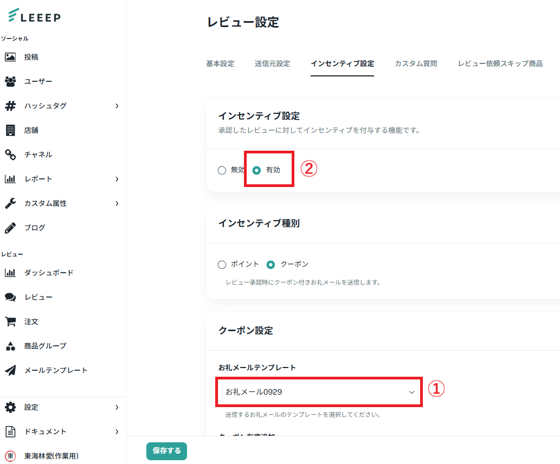Click the building icon beside 店舗
Viewport: 560px width, 464px height.
click(10, 130)
